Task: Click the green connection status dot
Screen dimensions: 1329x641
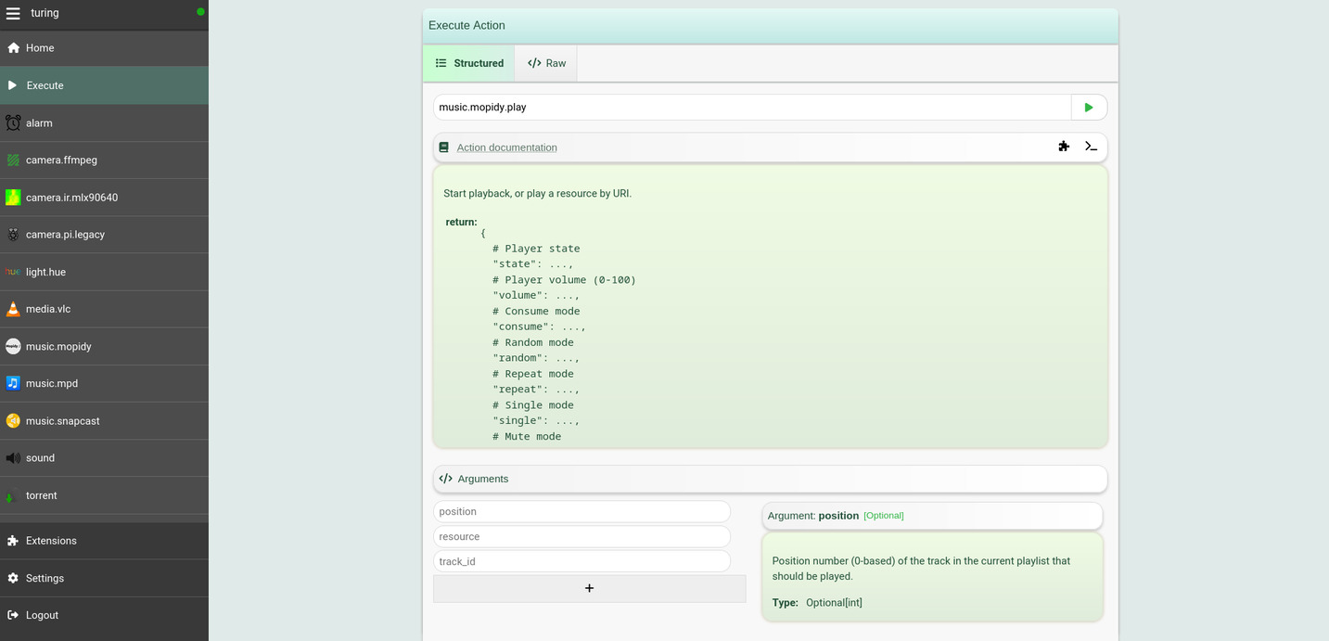Action: point(201,10)
